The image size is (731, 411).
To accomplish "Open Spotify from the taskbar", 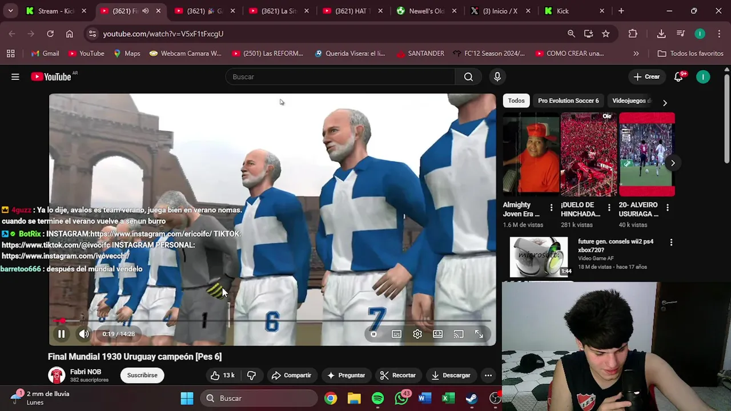I will point(378,398).
